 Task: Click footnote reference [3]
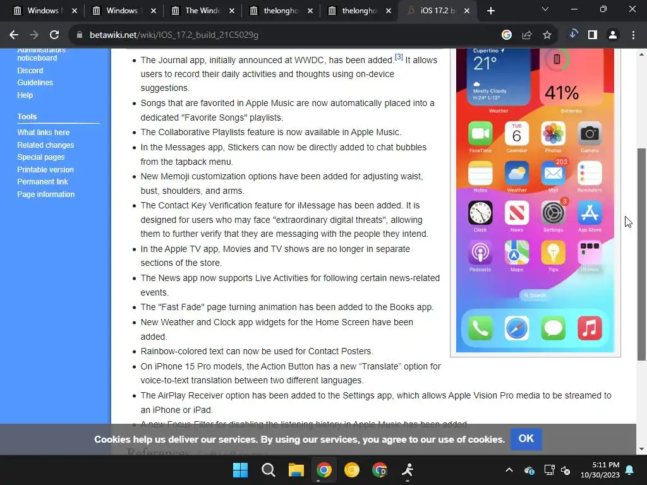(399, 57)
